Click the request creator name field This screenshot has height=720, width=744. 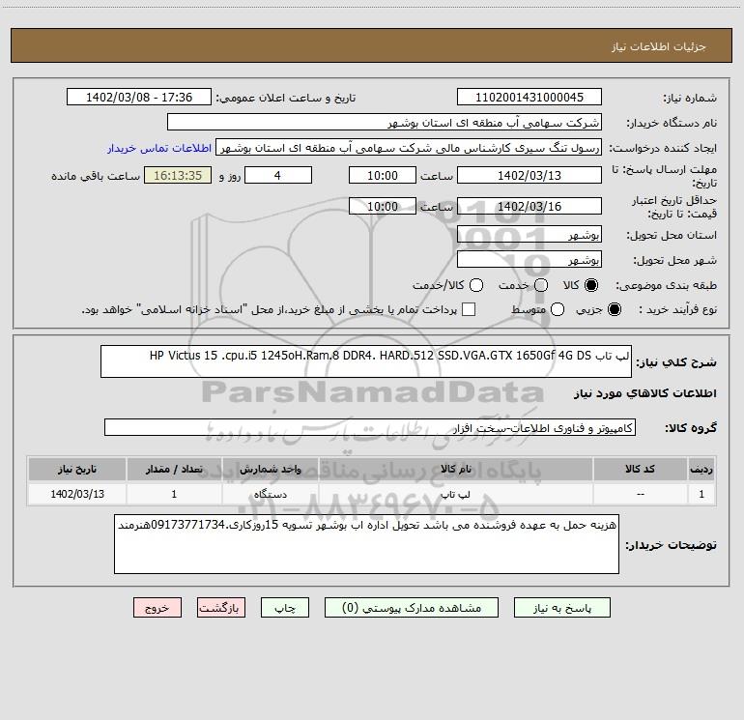[409, 148]
